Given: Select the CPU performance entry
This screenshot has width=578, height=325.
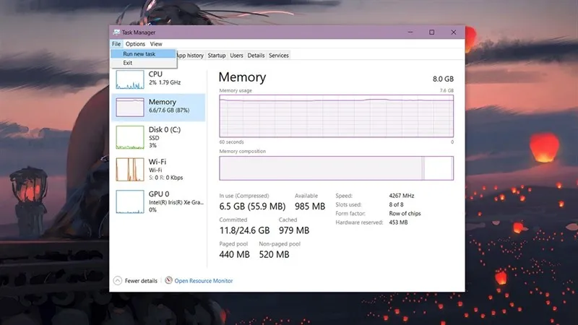Looking at the screenshot, I should 158,79.
